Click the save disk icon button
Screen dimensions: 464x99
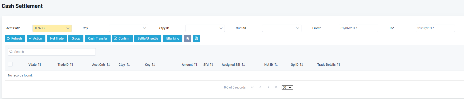coord(196,38)
